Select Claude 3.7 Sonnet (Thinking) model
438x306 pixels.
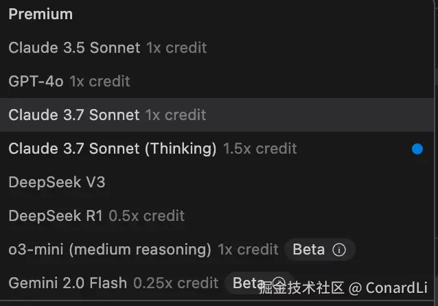click(x=112, y=149)
